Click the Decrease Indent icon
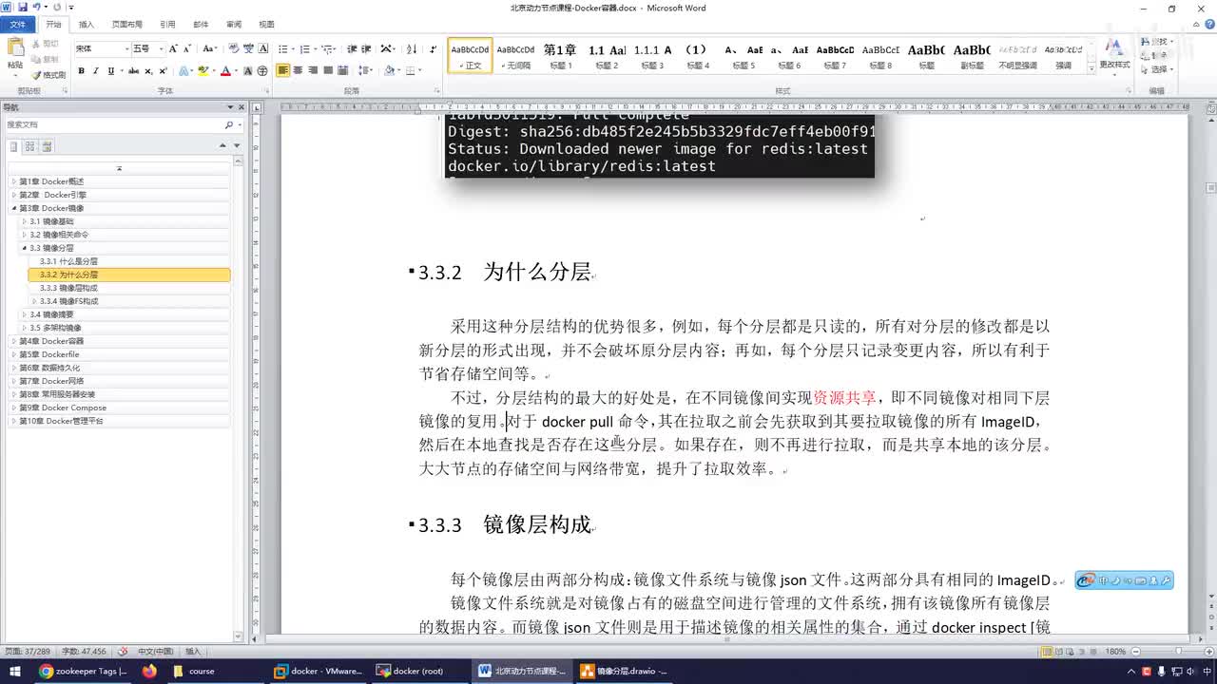1217x684 pixels. (x=352, y=48)
